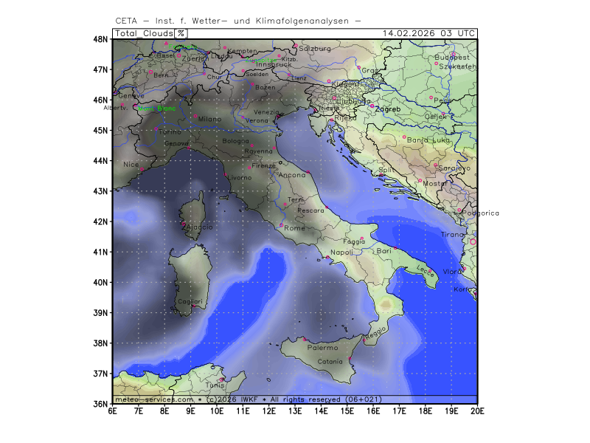Select the Zagreb city marker

pyautogui.click(x=372, y=106)
